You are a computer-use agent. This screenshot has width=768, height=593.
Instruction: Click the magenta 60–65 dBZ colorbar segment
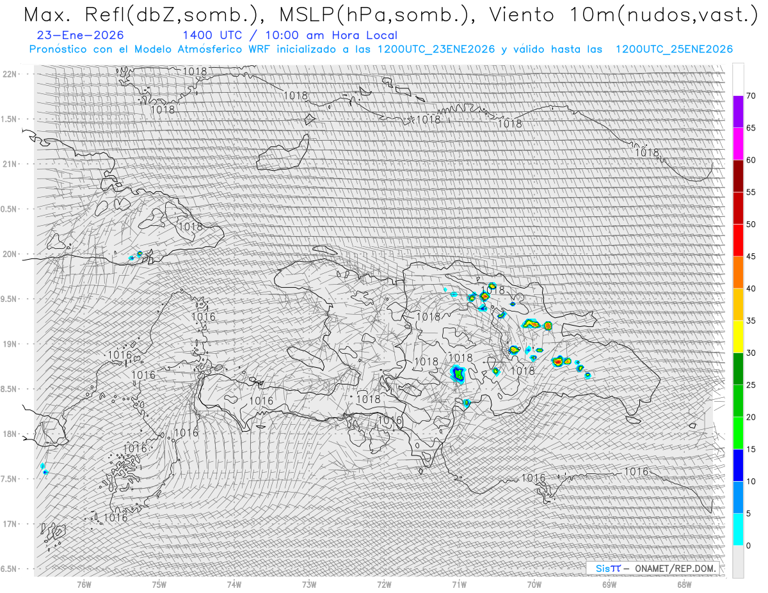coord(738,144)
